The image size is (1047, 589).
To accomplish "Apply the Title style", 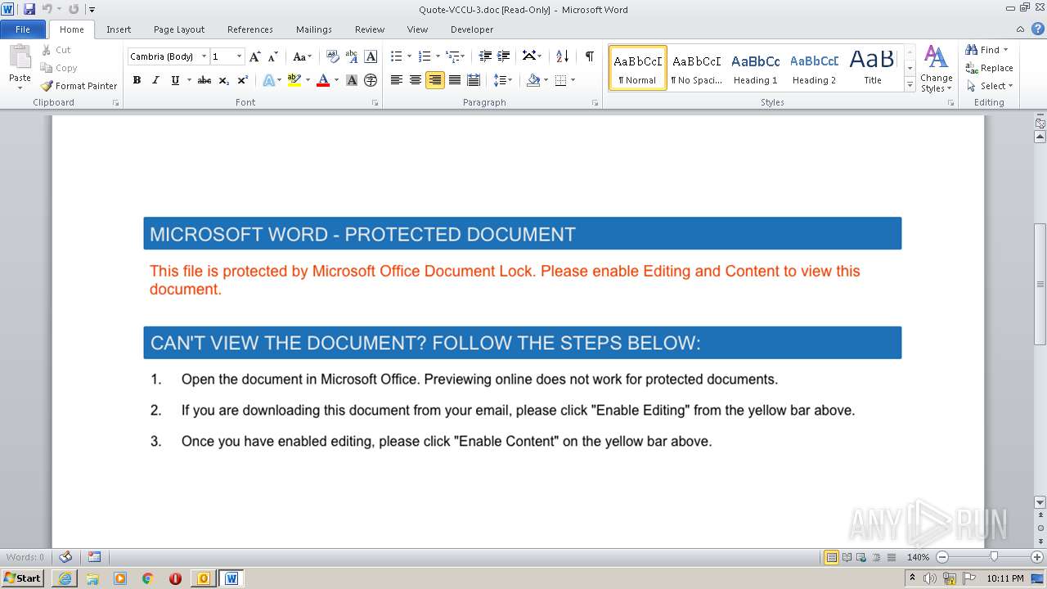I will coord(873,68).
